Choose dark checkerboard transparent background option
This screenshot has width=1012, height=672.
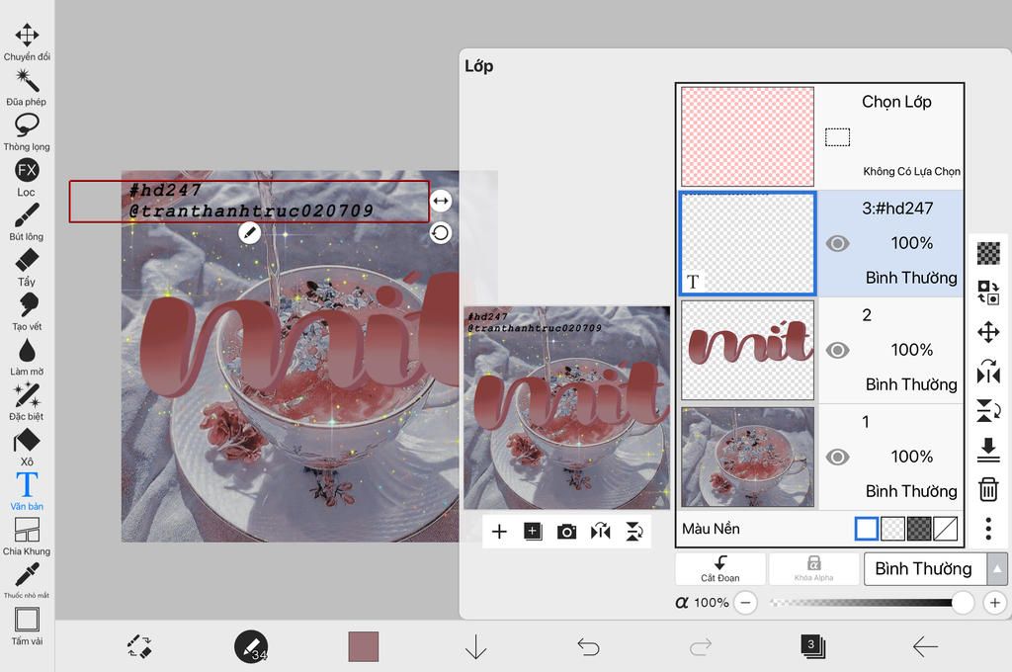coord(919,529)
